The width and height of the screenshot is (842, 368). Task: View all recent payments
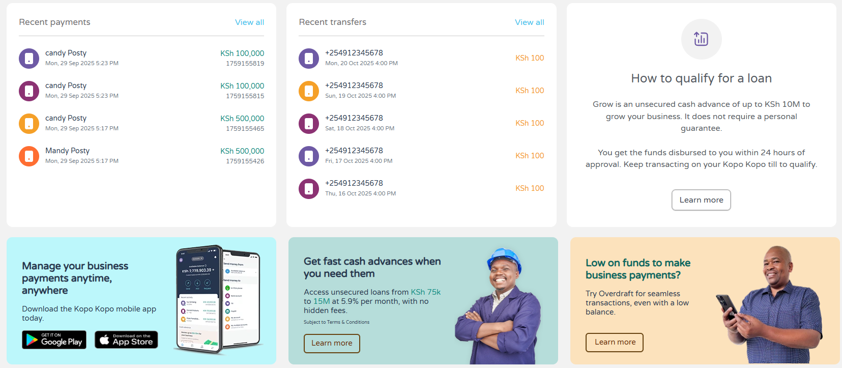point(249,22)
